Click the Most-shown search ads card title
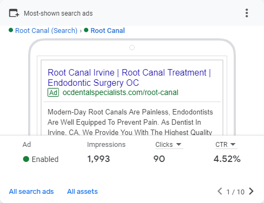The height and width of the screenshot is (203, 264). pos(58,13)
